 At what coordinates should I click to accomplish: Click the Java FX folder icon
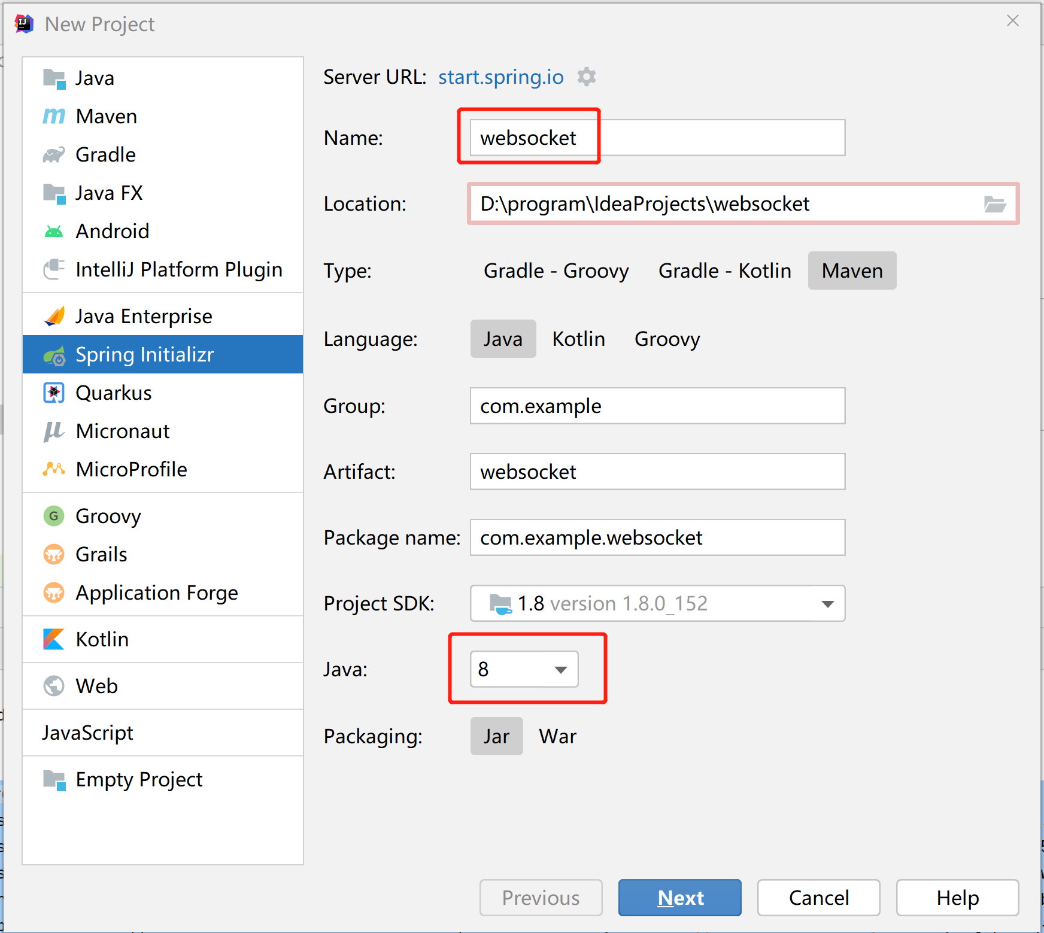pyautogui.click(x=54, y=193)
